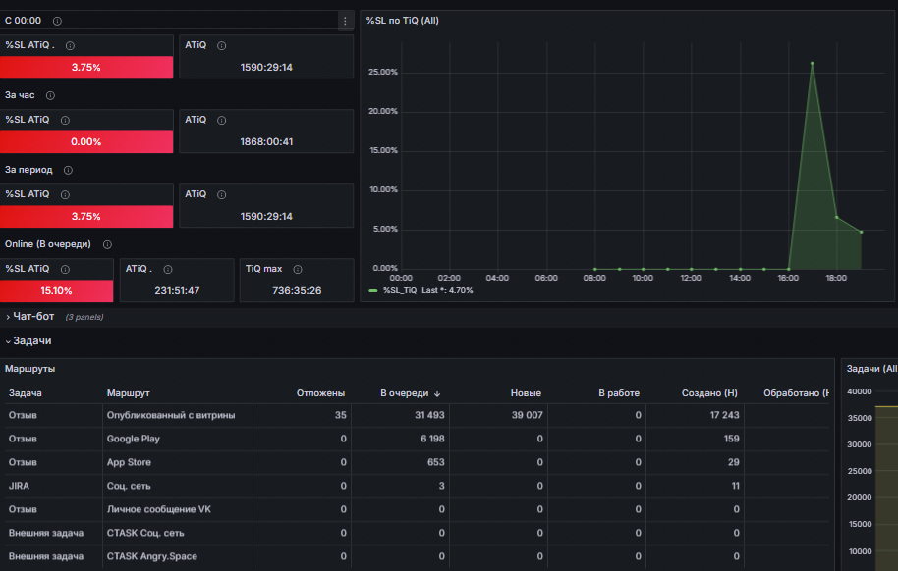
Task: Click info icon beside Online (В очереди)
Action: [x=107, y=244]
